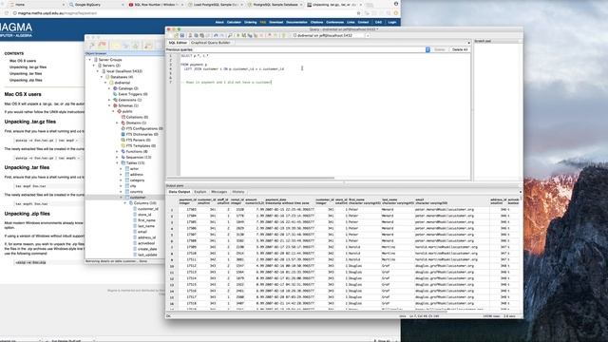Image resolution: width=608 pixels, height=342 pixels.
Task: Click the copy icon in query toolbar
Action: click(x=197, y=35)
